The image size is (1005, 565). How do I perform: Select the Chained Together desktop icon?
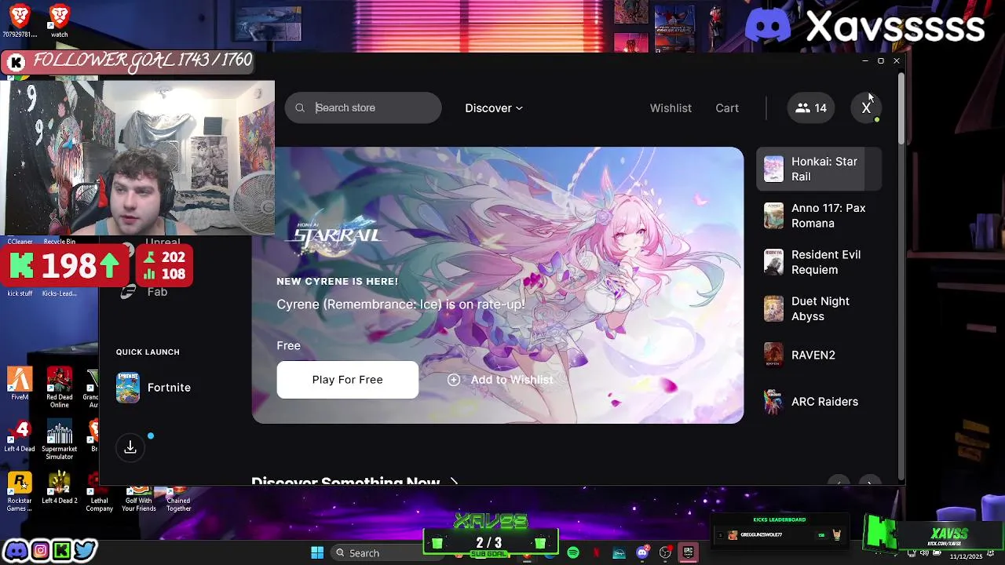pyautogui.click(x=178, y=499)
